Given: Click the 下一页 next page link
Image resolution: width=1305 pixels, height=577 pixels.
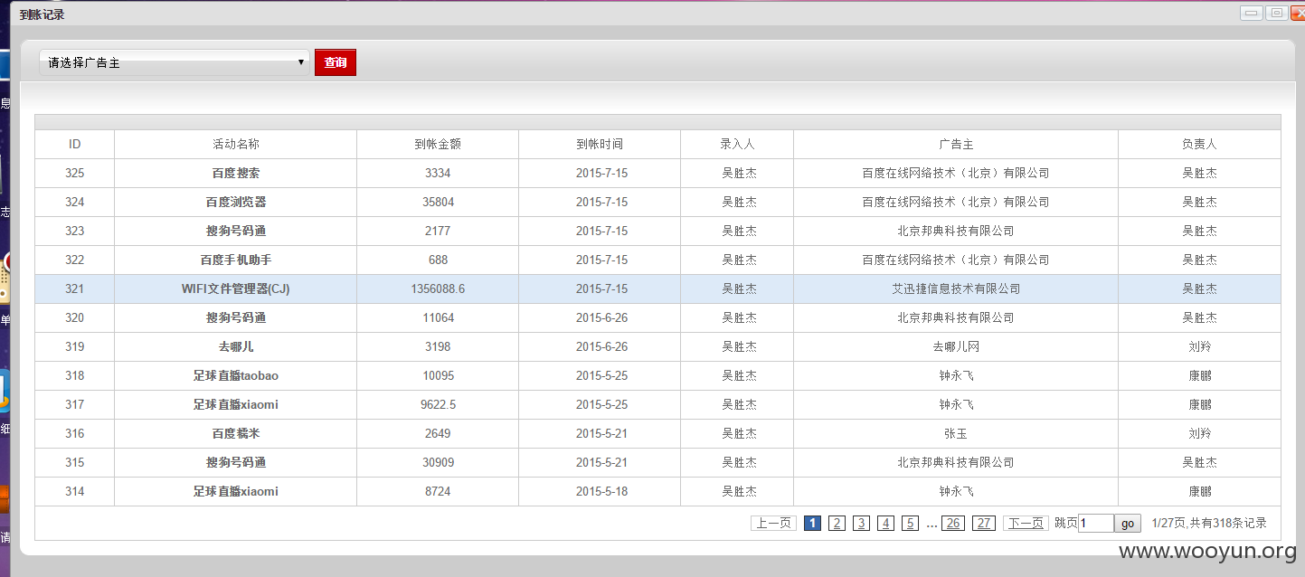Looking at the screenshot, I should [x=1026, y=523].
